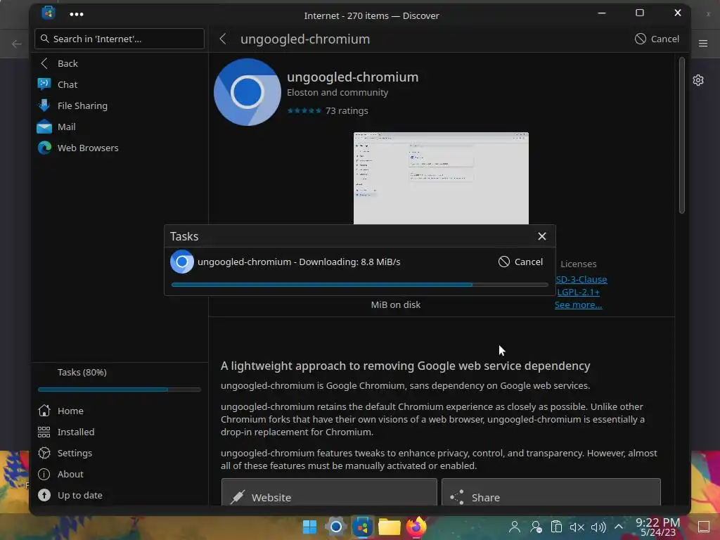Click the Share button
The width and height of the screenshot is (720, 540).
pos(551,492)
